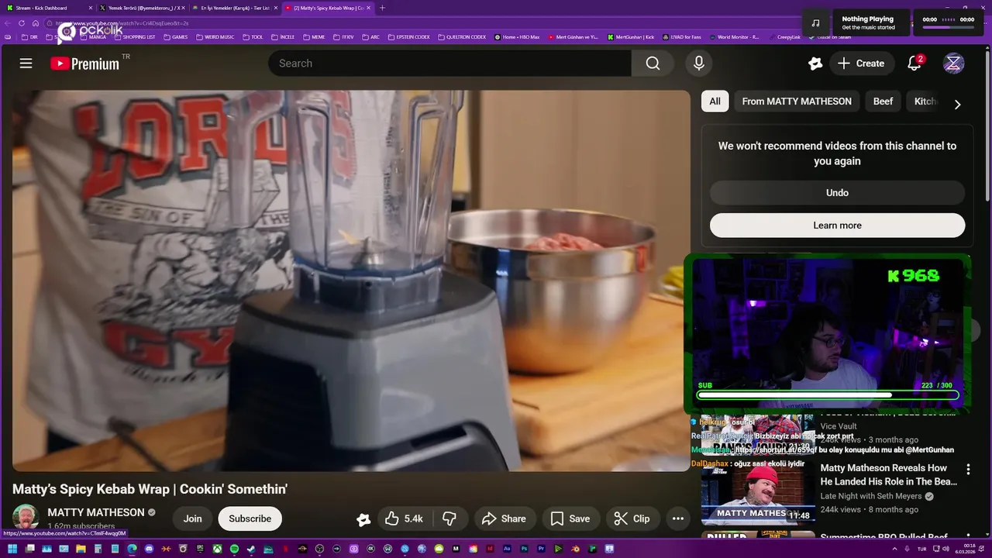Viewport: 992px width, 558px height.
Task: Seek the music widget progress bar
Action: [948, 28]
